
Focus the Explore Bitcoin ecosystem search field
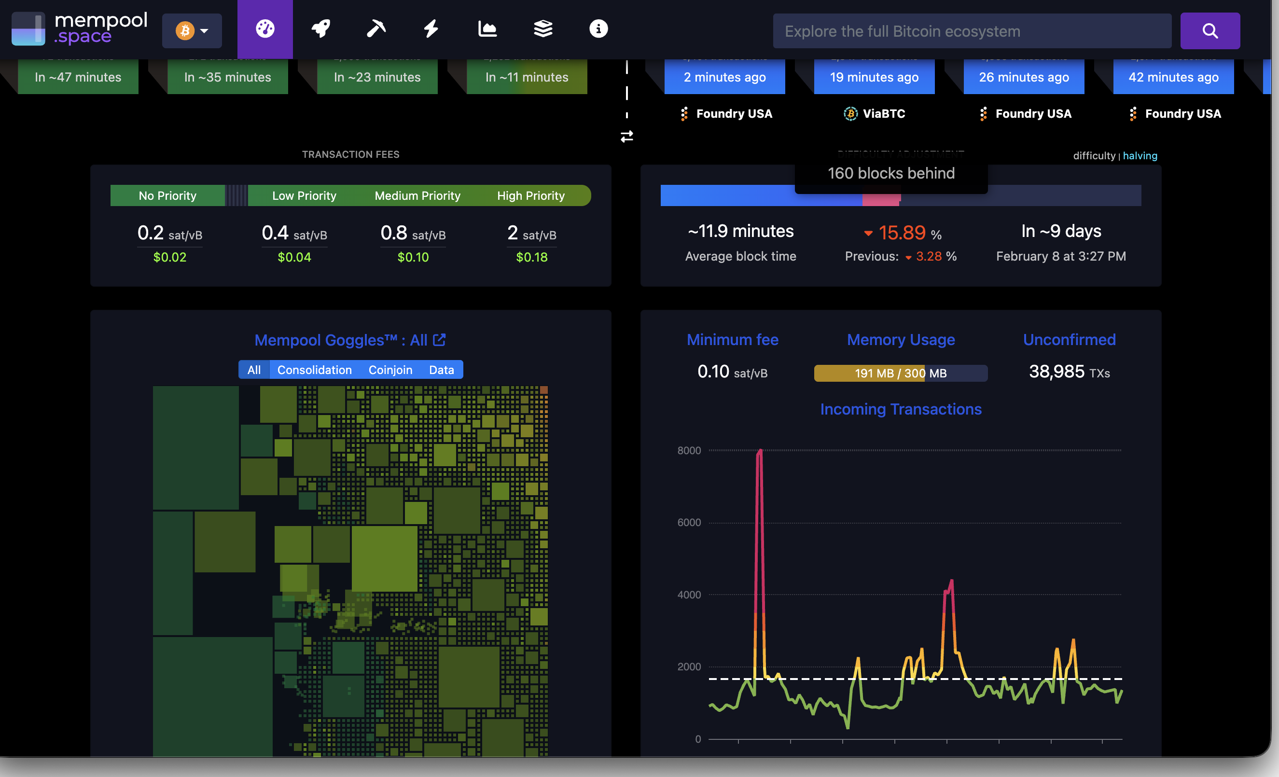972,31
